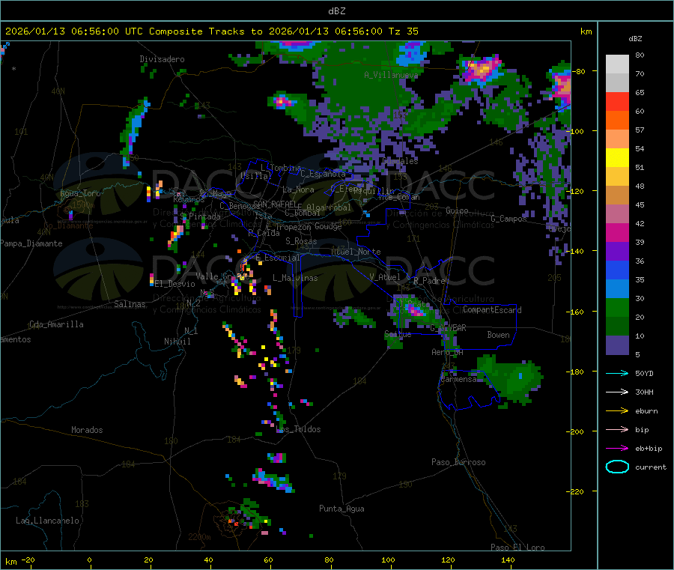Click the cyan 'current' ellipse legend icon
This screenshot has width=674, height=570.
point(617,467)
